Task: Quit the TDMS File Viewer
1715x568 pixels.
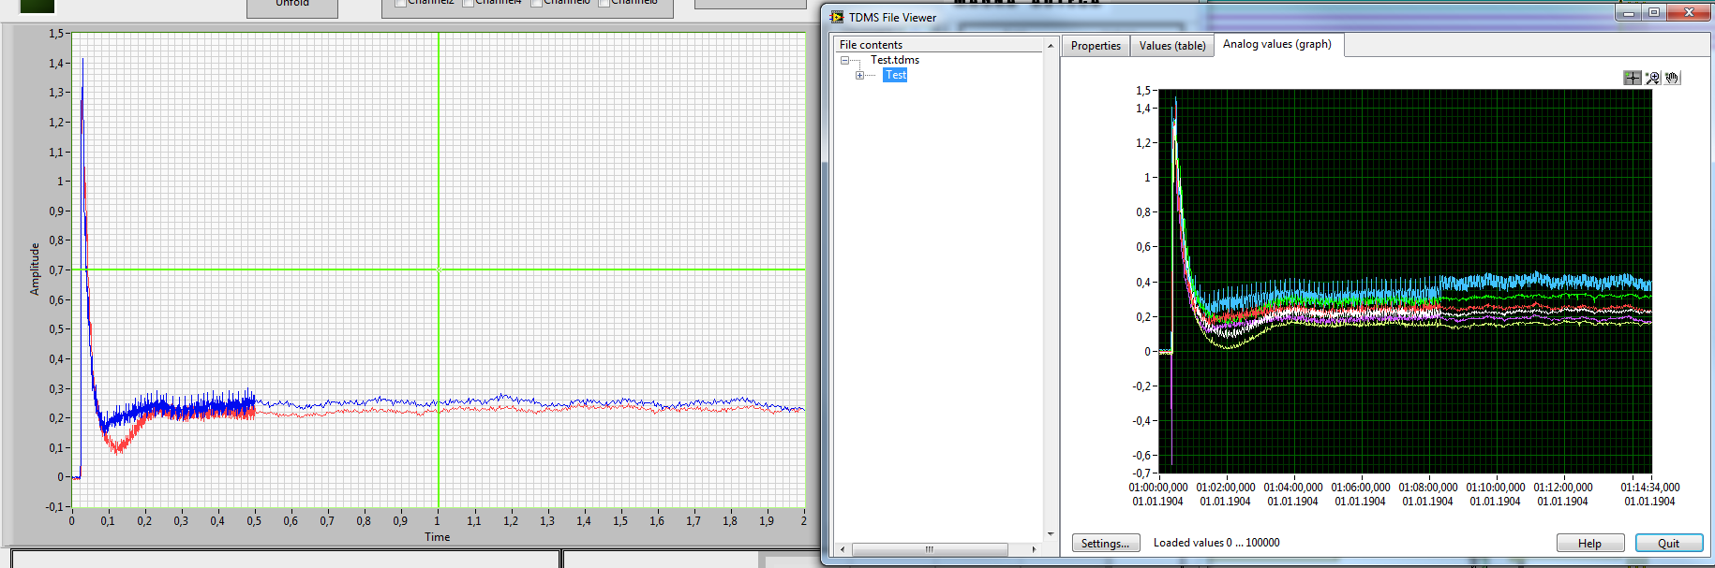Action: (x=1669, y=544)
